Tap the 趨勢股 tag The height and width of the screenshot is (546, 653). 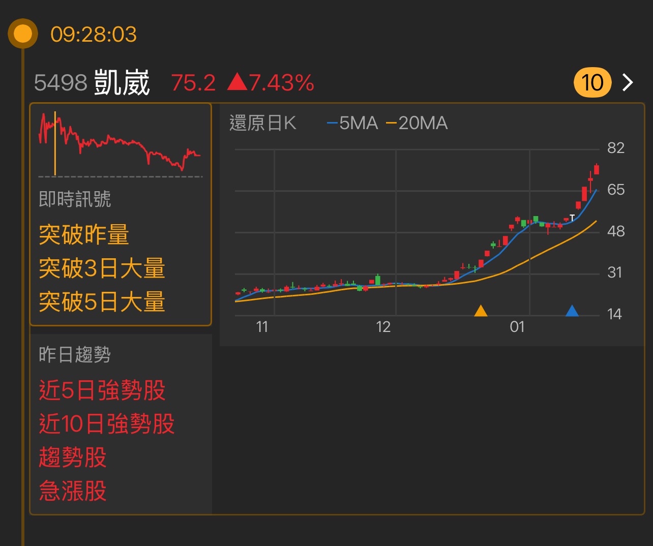tap(73, 458)
